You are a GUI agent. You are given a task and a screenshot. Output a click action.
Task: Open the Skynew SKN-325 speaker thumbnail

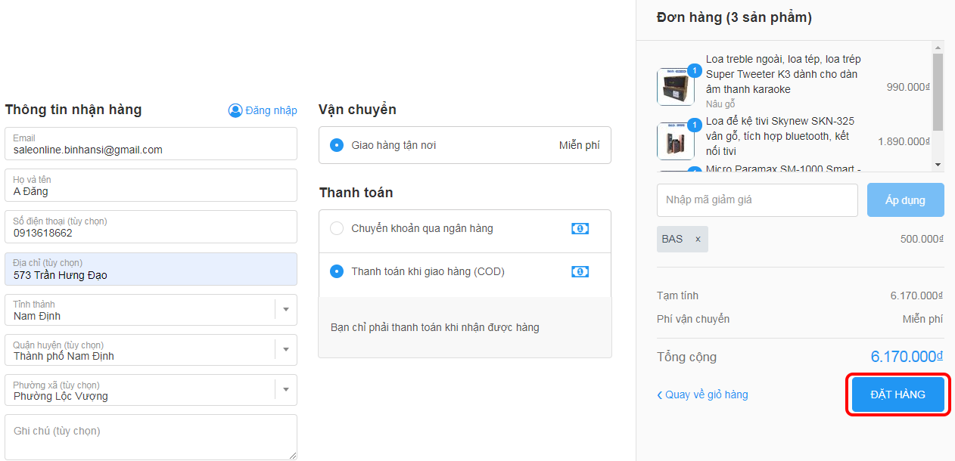[x=675, y=141]
